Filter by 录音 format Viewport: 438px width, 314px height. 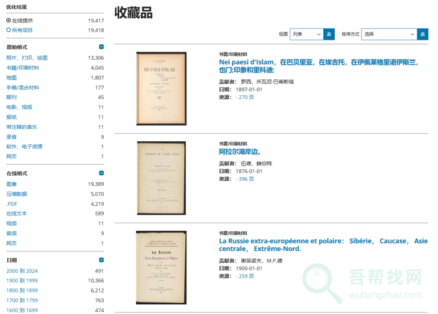pos(11,137)
